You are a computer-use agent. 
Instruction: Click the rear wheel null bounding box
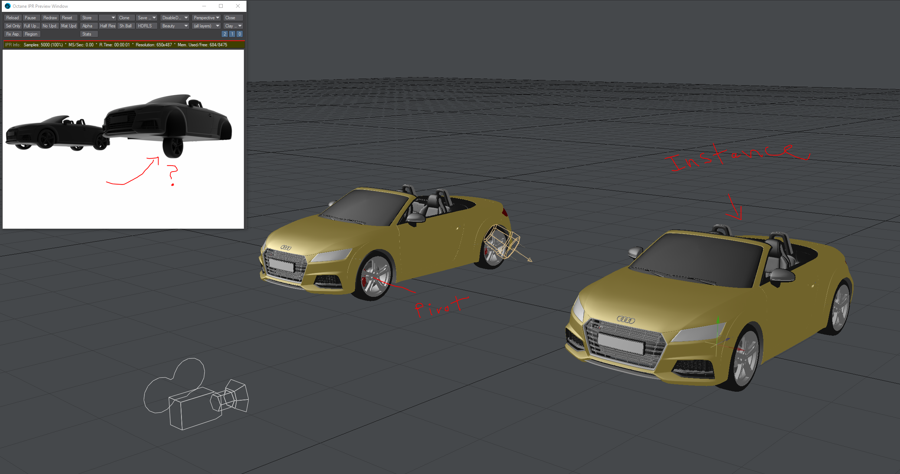tap(502, 241)
